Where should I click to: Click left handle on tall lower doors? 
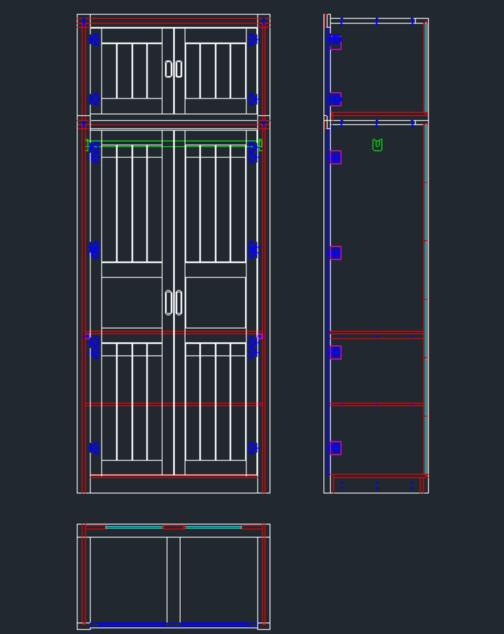[168, 303]
